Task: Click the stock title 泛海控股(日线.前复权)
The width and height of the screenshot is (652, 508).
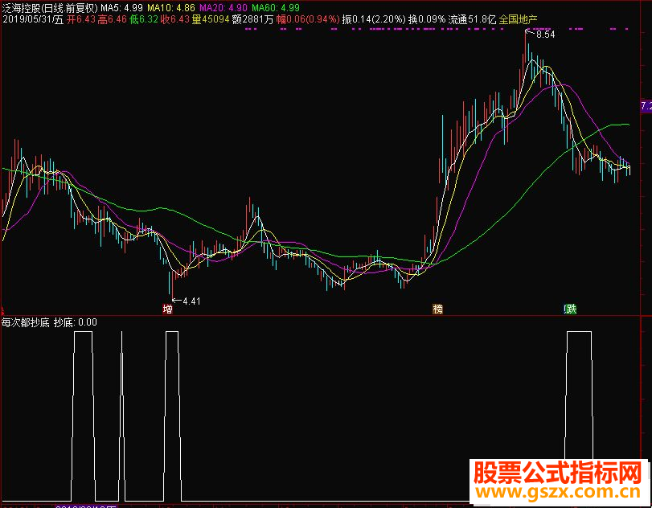Action: click(50, 7)
